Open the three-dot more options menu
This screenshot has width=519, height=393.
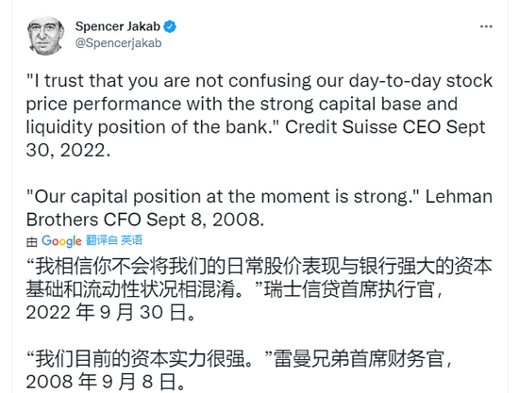coord(486,26)
